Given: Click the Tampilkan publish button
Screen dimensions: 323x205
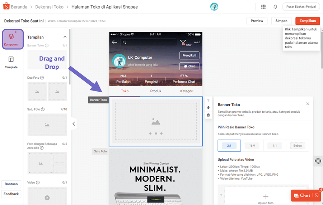Looking at the screenshot, I should (308, 21).
